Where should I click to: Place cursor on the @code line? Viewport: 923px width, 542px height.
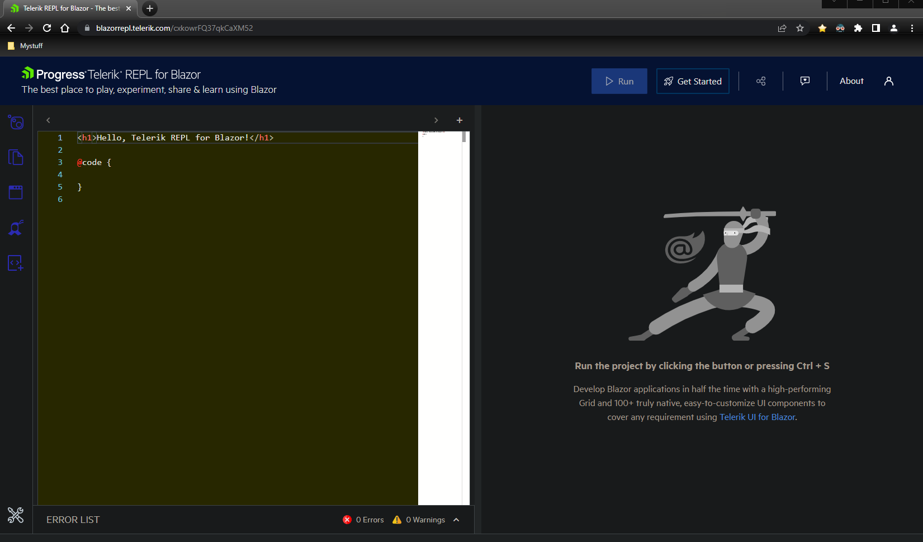point(94,162)
